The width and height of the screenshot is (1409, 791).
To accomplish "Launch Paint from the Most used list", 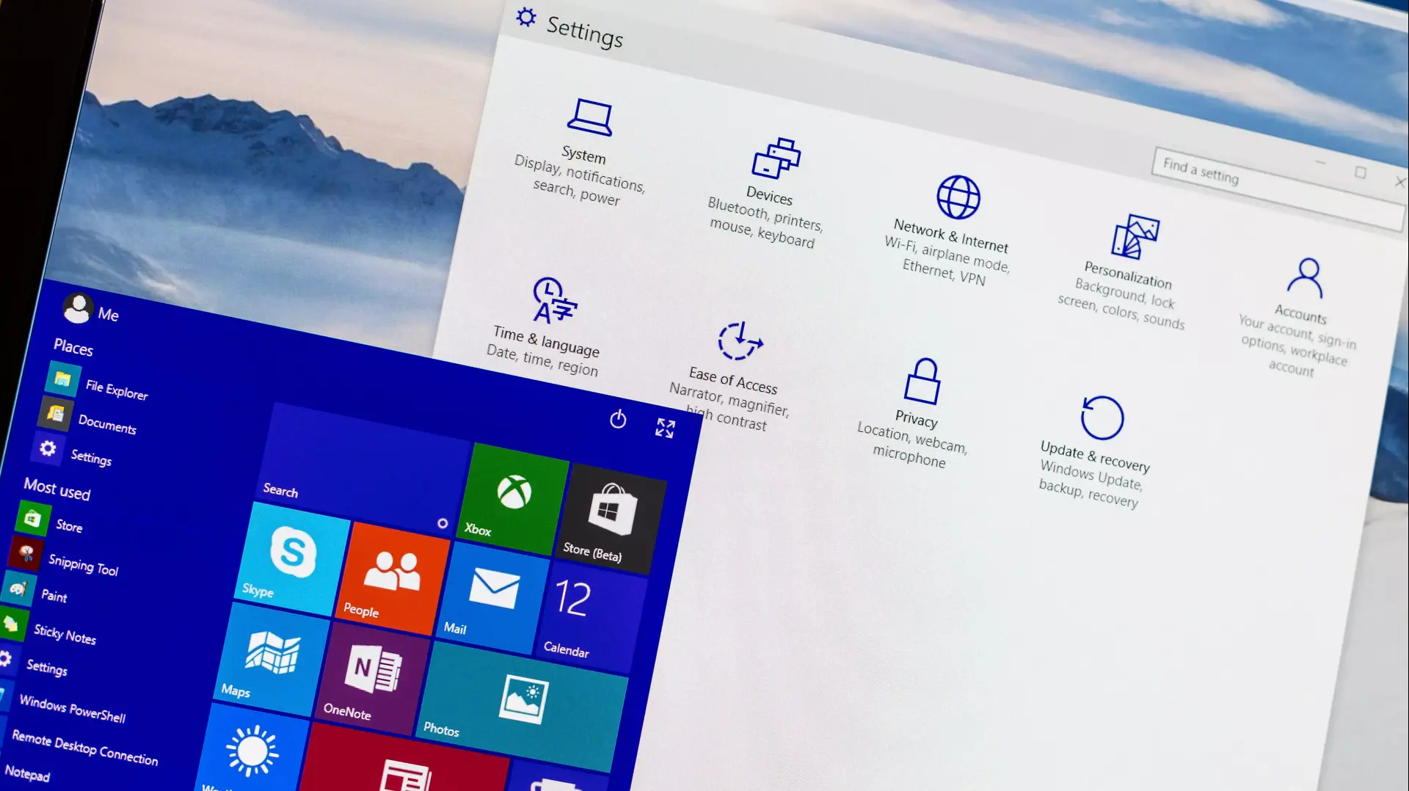I will pyautogui.click(x=36, y=592).
